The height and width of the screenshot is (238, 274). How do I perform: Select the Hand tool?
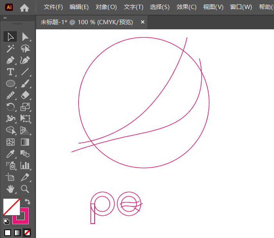[10, 189]
